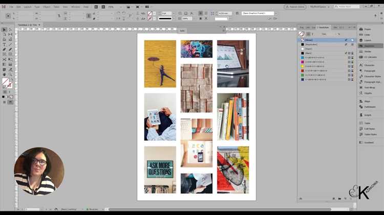The image size is (384, 215).
Task: Select the Zoom magnifier tool
Action: (x=10, y=75)
